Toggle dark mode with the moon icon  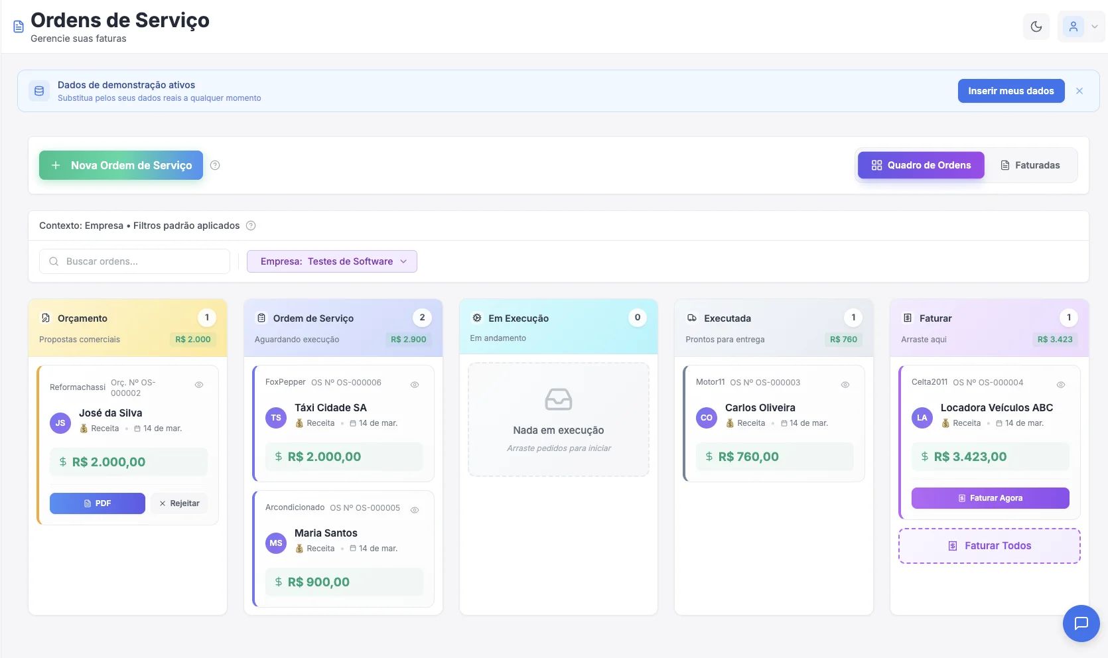tap(1036, 27)
